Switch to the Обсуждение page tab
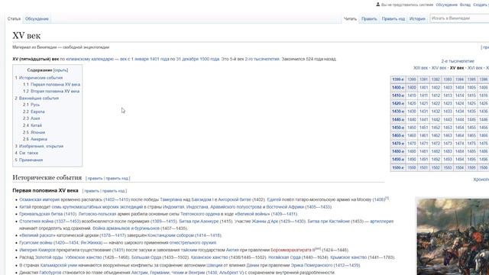Screen dimensions: 489x275 [37, 18]
